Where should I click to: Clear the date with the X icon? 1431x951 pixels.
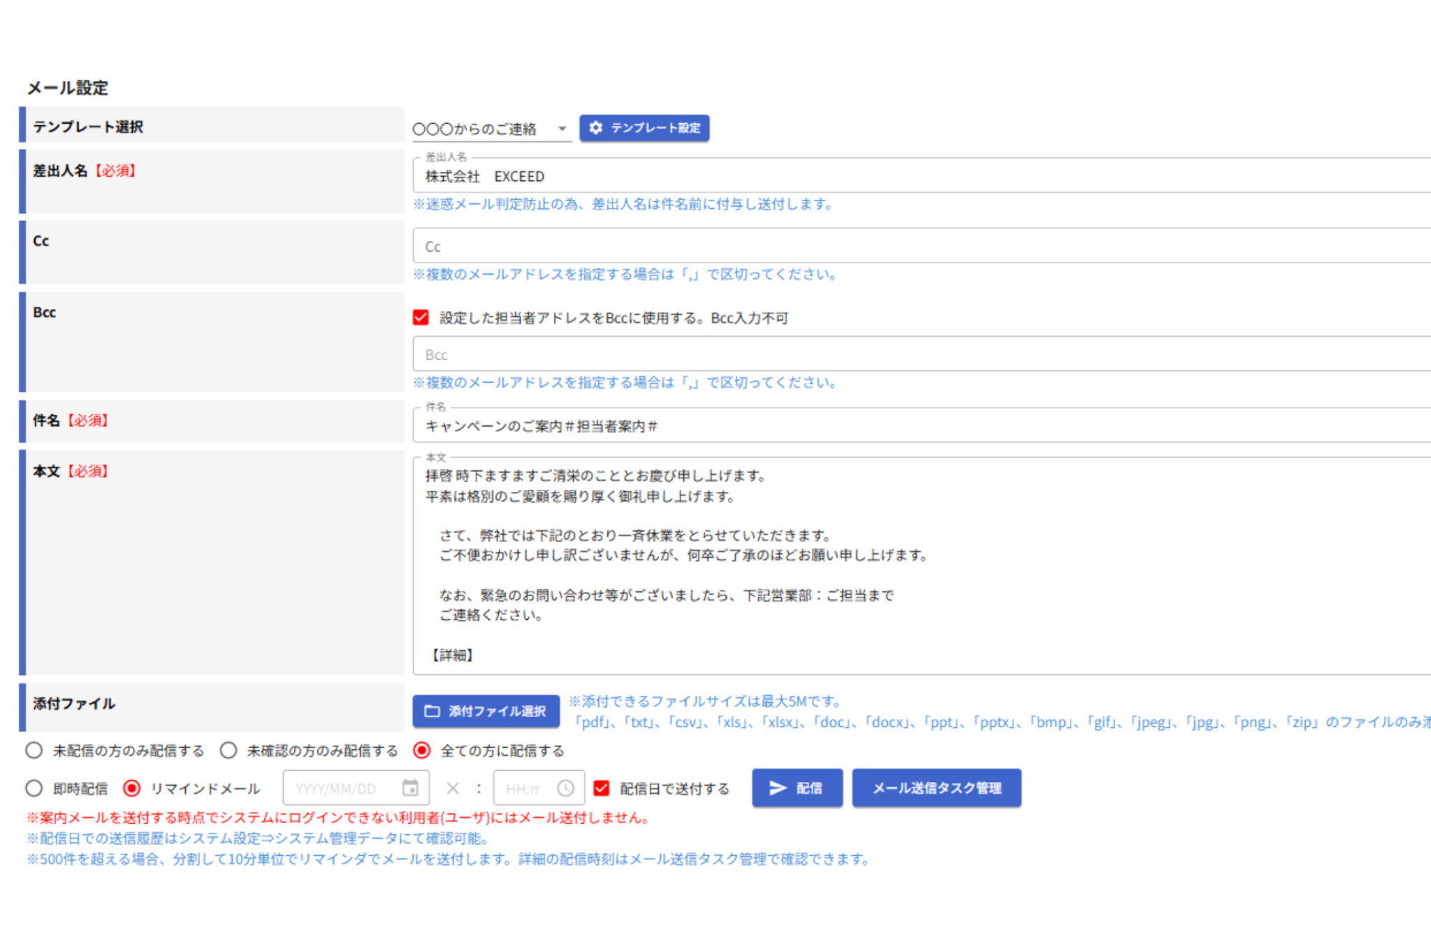[x=453, y=788]
